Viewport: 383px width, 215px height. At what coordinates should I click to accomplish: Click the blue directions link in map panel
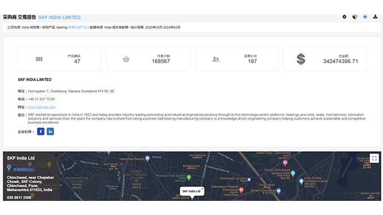[x=24, y=169]
